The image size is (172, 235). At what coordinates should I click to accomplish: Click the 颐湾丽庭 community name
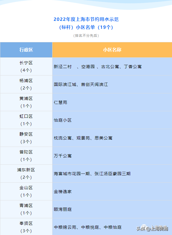[x=63, y=209]
